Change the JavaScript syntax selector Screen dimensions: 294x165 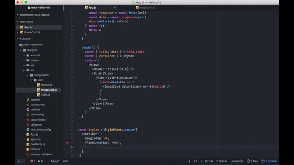point(237,161)
